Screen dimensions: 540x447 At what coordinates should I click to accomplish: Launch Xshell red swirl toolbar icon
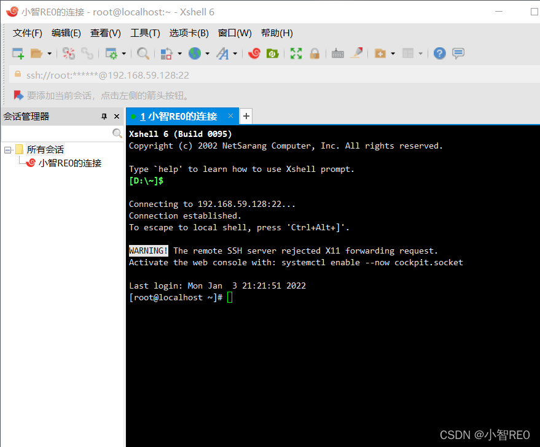(254, 53)
